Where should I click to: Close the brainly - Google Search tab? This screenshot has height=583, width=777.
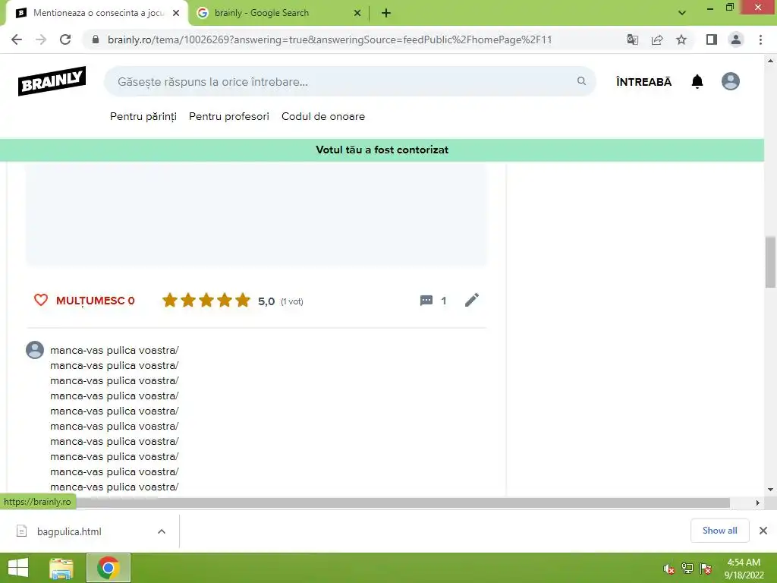click(x=357, y=13)
